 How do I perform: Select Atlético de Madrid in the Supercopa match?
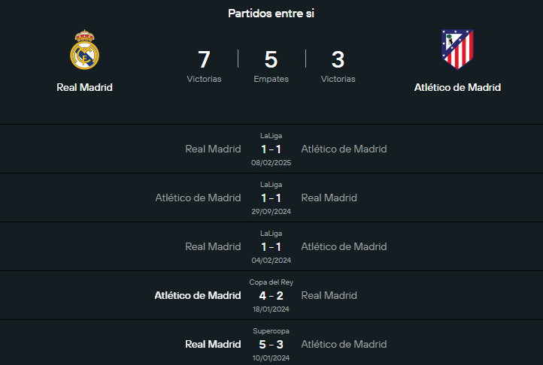(x=344, y=344)
